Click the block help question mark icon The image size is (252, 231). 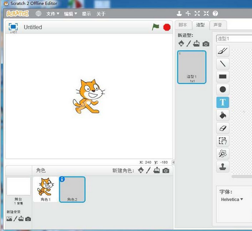click(215, 13)
